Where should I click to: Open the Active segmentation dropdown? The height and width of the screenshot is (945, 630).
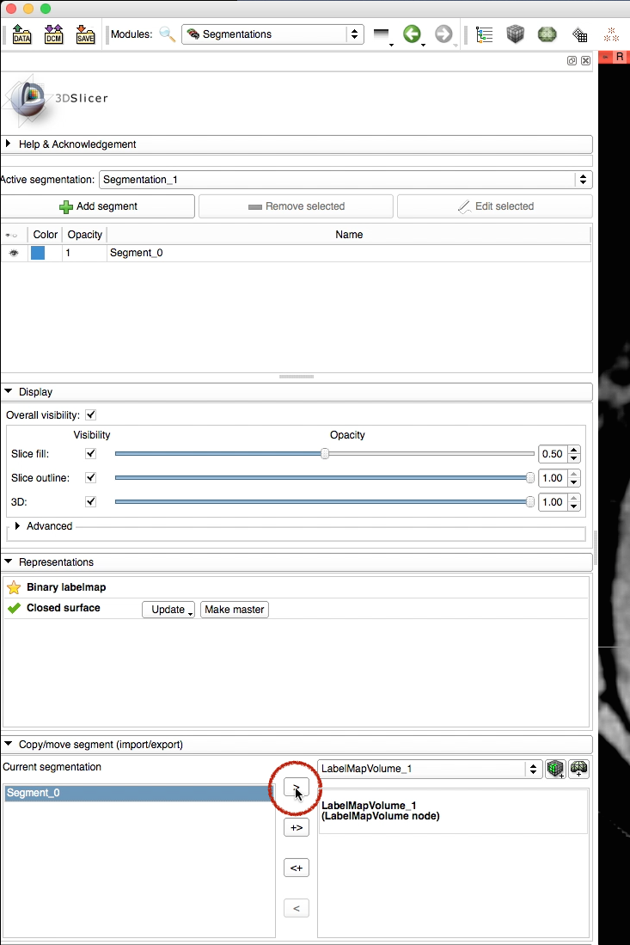[x=346, y=180]
